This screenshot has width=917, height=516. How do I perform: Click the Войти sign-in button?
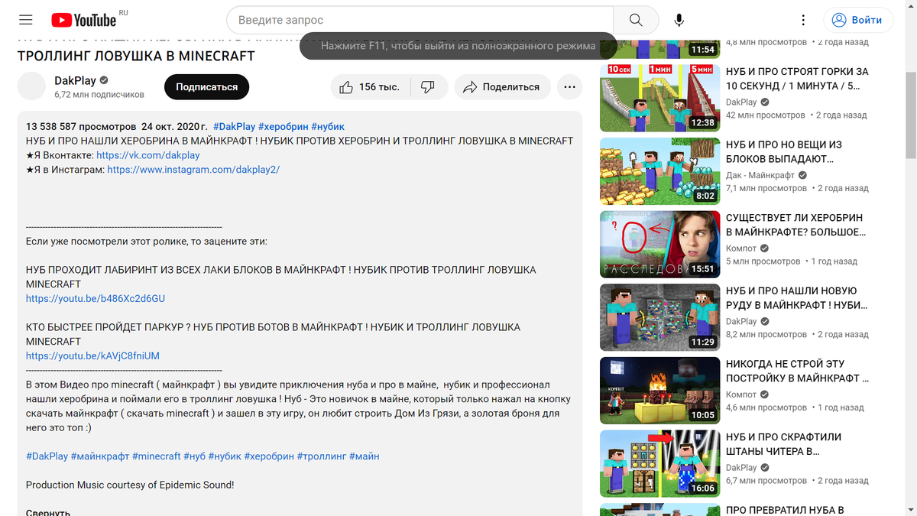[857, 20]
